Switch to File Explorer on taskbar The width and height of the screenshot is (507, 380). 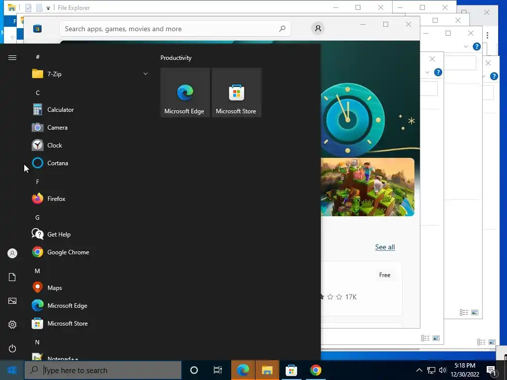pos(267,370)
